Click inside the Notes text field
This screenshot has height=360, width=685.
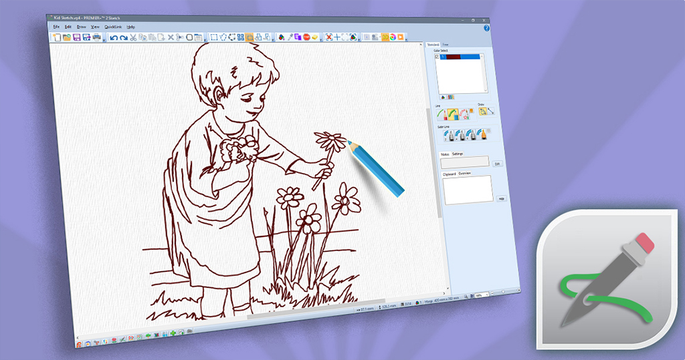(465, 162)
